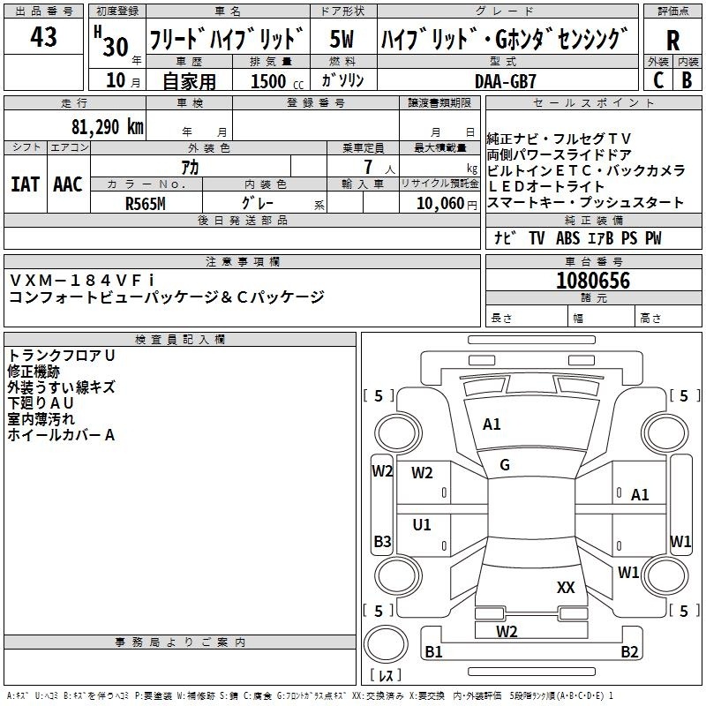706x706 pixels.
Task: Click the lot number 43 field
Action: [43, 38]
